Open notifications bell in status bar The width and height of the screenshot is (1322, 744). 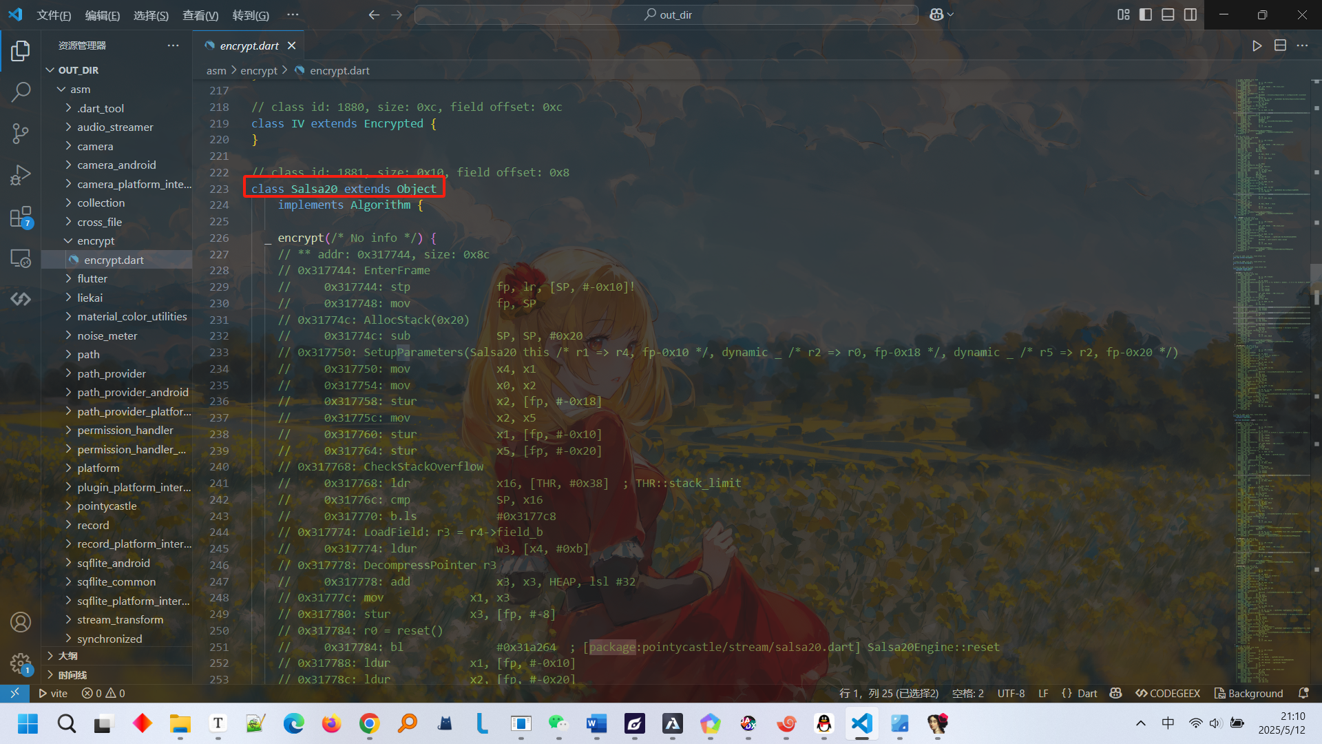pos(1303,693)
